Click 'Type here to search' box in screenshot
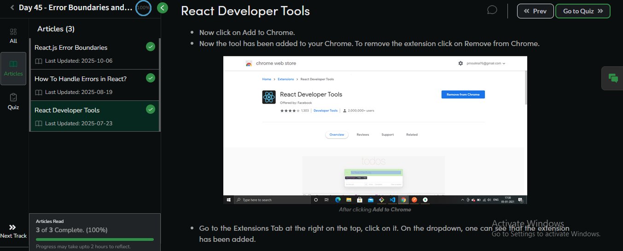 [x=272, y=200]
